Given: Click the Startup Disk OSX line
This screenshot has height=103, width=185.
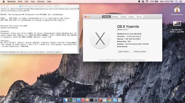Looking at the screenshot, I should (124, 41).
